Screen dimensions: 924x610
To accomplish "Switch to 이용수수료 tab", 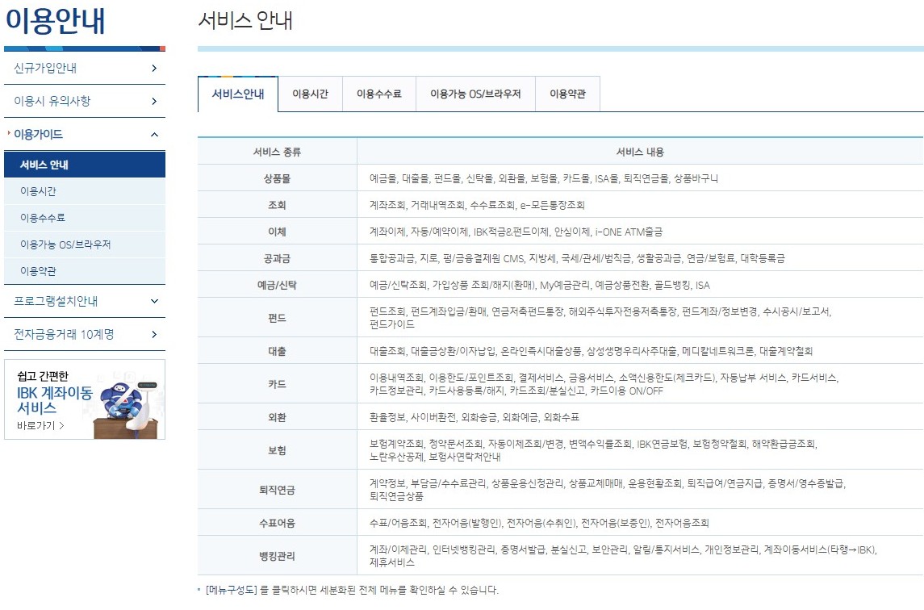I will 379,94.
